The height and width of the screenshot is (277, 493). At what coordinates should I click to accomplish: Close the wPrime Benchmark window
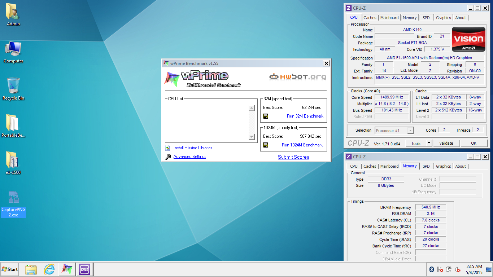(326, 63)
